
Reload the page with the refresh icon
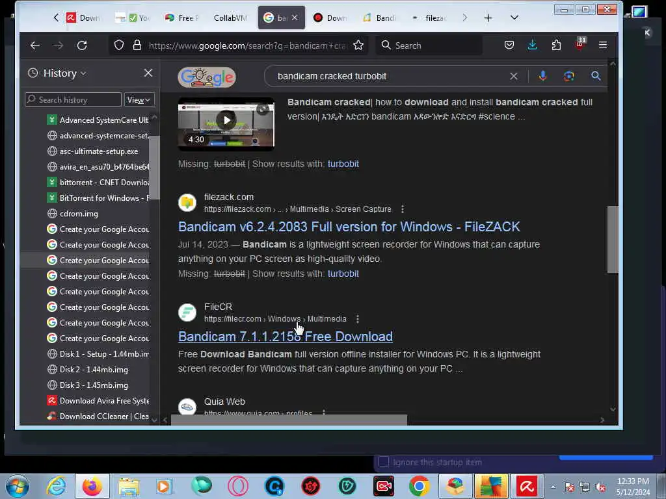[x=82, y=45]
